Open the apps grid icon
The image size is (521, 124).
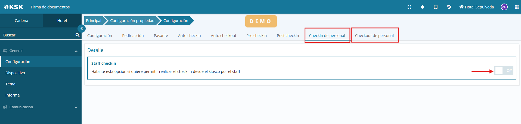[516, 7]
